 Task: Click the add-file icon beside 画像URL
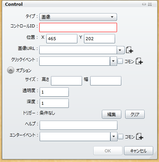pos(129,50)
